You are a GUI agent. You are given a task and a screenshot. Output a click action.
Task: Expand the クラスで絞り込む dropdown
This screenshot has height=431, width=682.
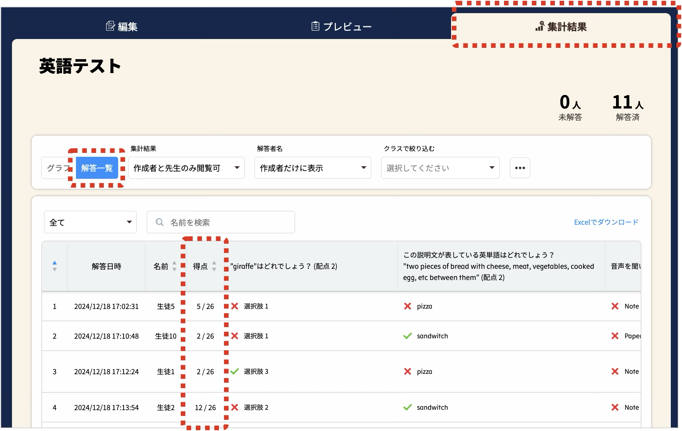pyautogui.click(x=440, y=168)
